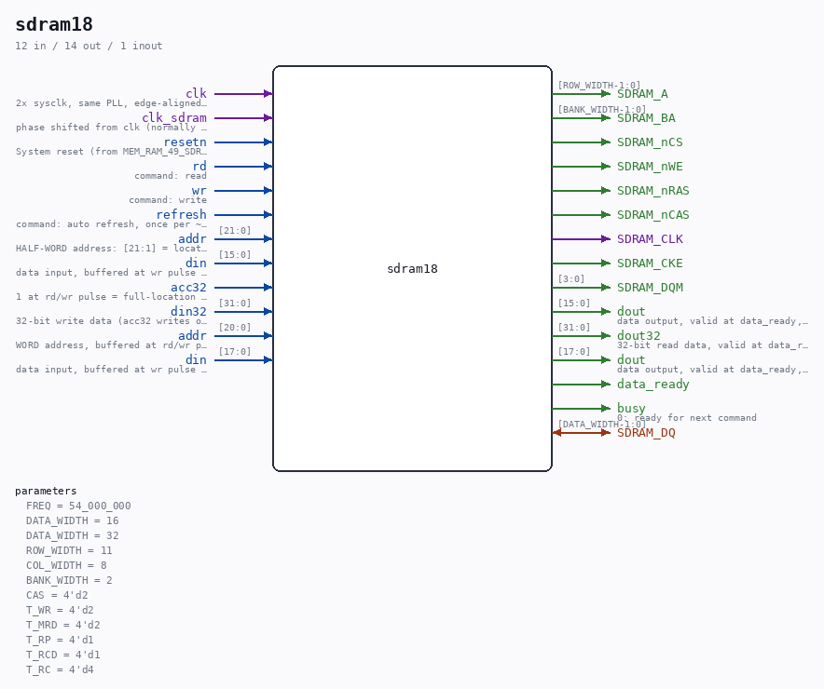Click the wr input port label
The image size is (824, 689).
(199, 190)
